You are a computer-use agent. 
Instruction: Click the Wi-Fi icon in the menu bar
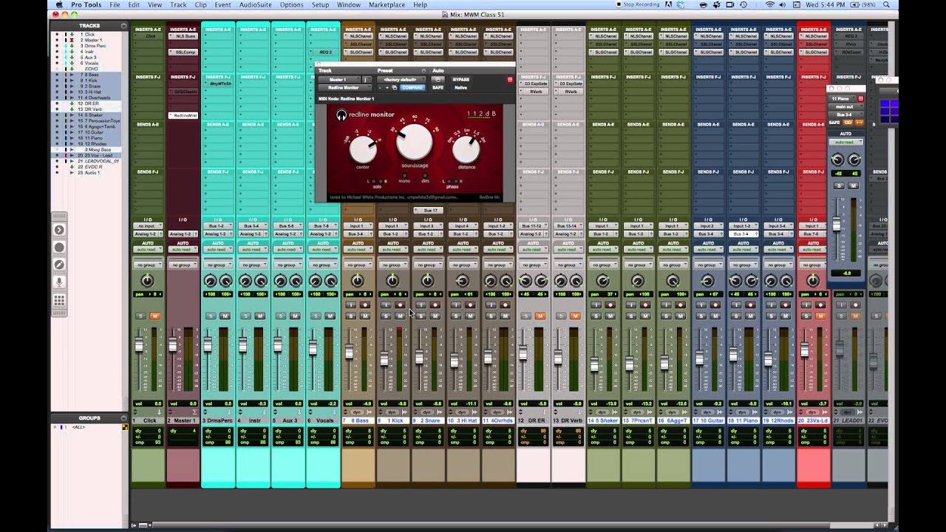click(771, 4)
